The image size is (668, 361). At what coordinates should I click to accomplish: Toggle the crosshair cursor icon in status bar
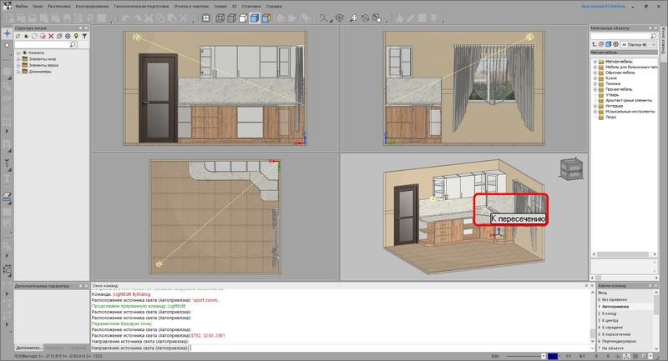click(x=618, y=356)
